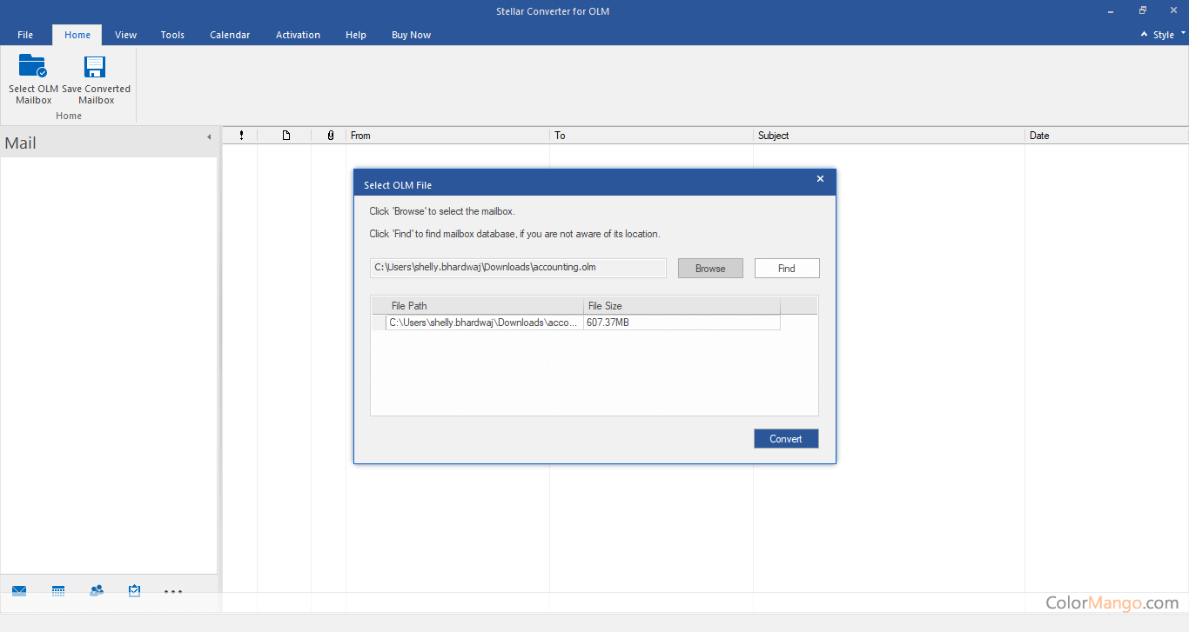
Task: Show more navigation options (three dots)
Action: (173, 592)
